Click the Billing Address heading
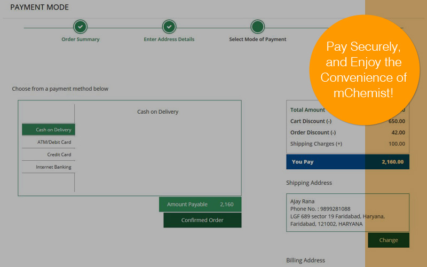The width and height of the screenshot is (427, 267). 305,261
